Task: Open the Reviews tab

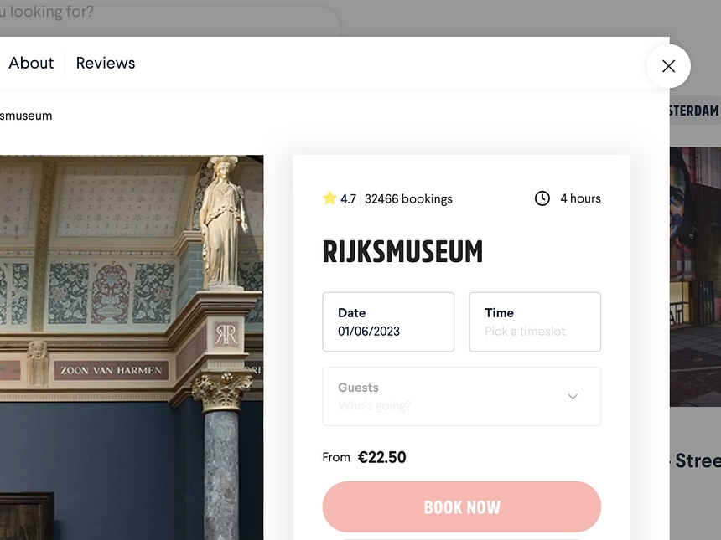Action: (106, 63)
